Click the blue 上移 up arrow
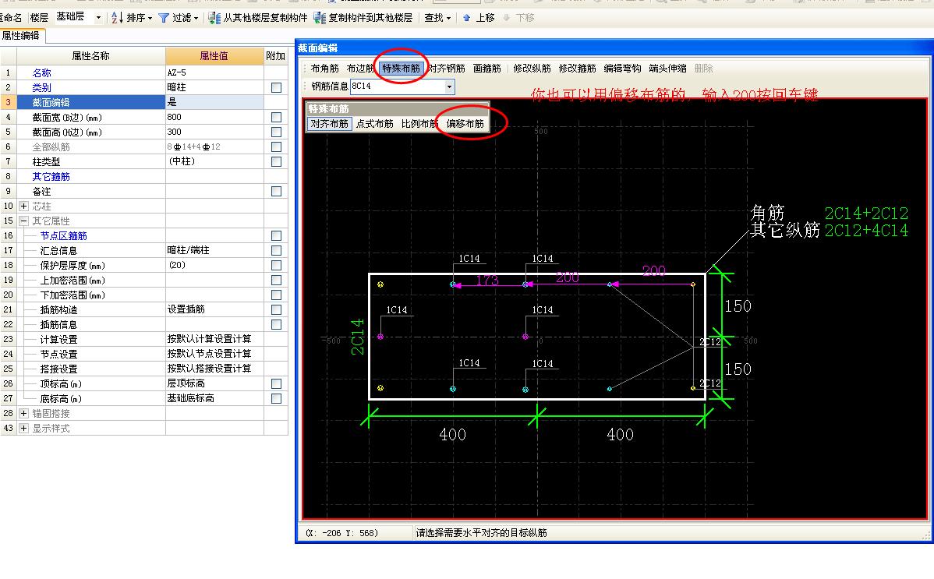 click(466, 18)
